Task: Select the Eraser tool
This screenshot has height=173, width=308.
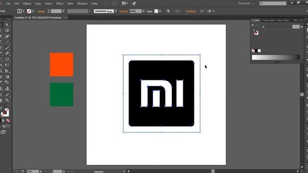Action: (x=7, y=53)
